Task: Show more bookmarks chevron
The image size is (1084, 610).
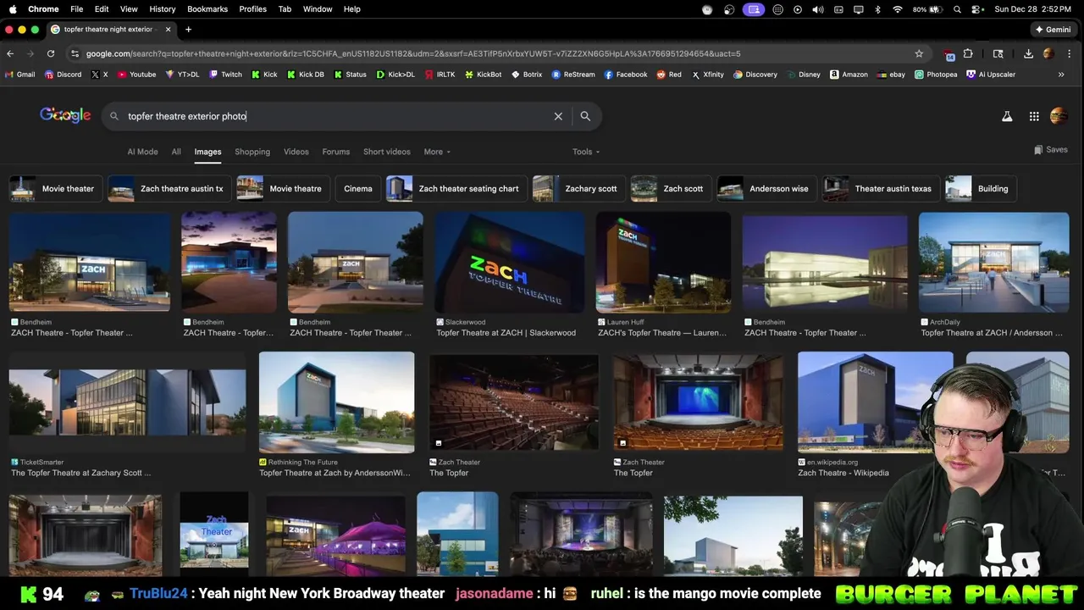Action: point(1061,75)
